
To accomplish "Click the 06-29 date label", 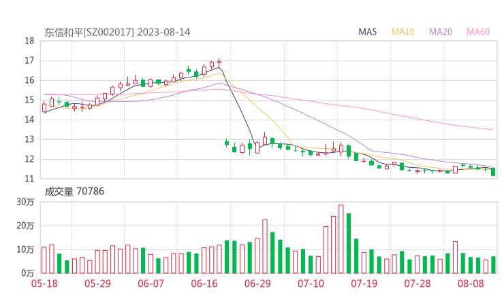I will [257, 283].
